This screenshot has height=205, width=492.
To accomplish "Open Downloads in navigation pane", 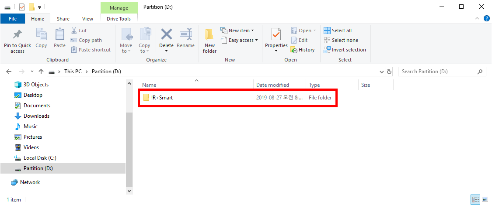I will (32, 116).
